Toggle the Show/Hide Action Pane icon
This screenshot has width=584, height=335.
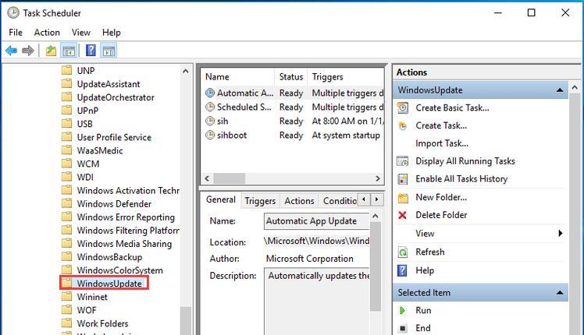(x=109, y=51)
